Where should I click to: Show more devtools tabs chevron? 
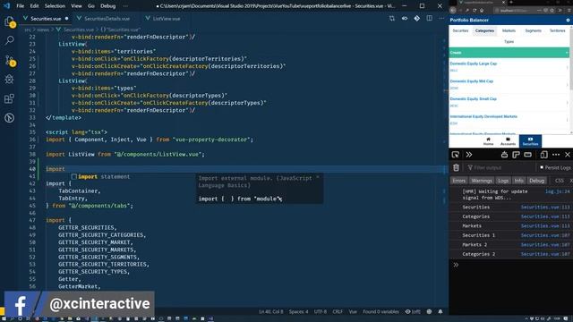469,155
